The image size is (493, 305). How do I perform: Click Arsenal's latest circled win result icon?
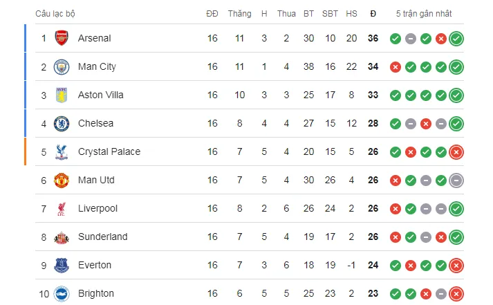456,38
